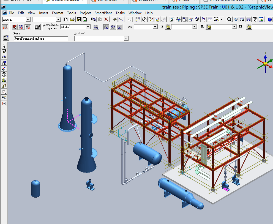
Task: Select the Create Spool tool
Action: (4, 74)
